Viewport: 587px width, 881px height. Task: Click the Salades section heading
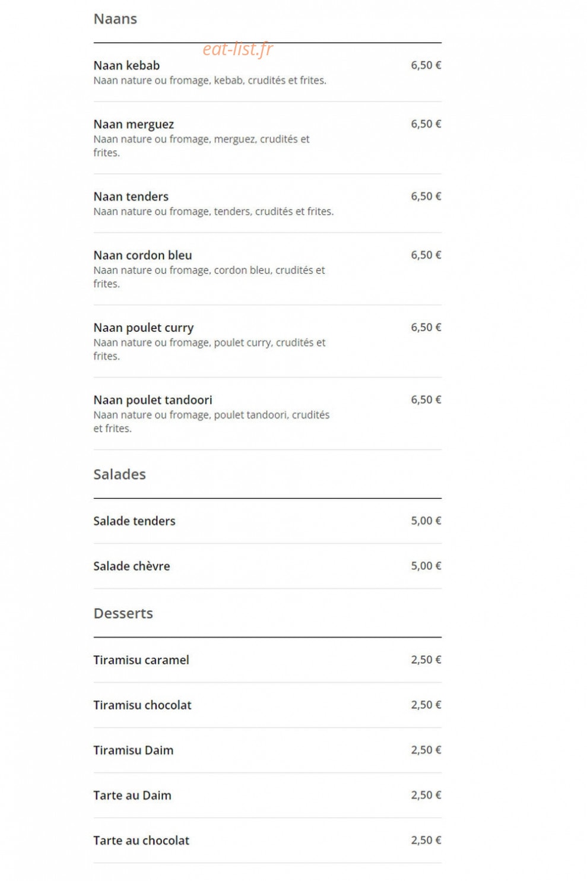119,474
